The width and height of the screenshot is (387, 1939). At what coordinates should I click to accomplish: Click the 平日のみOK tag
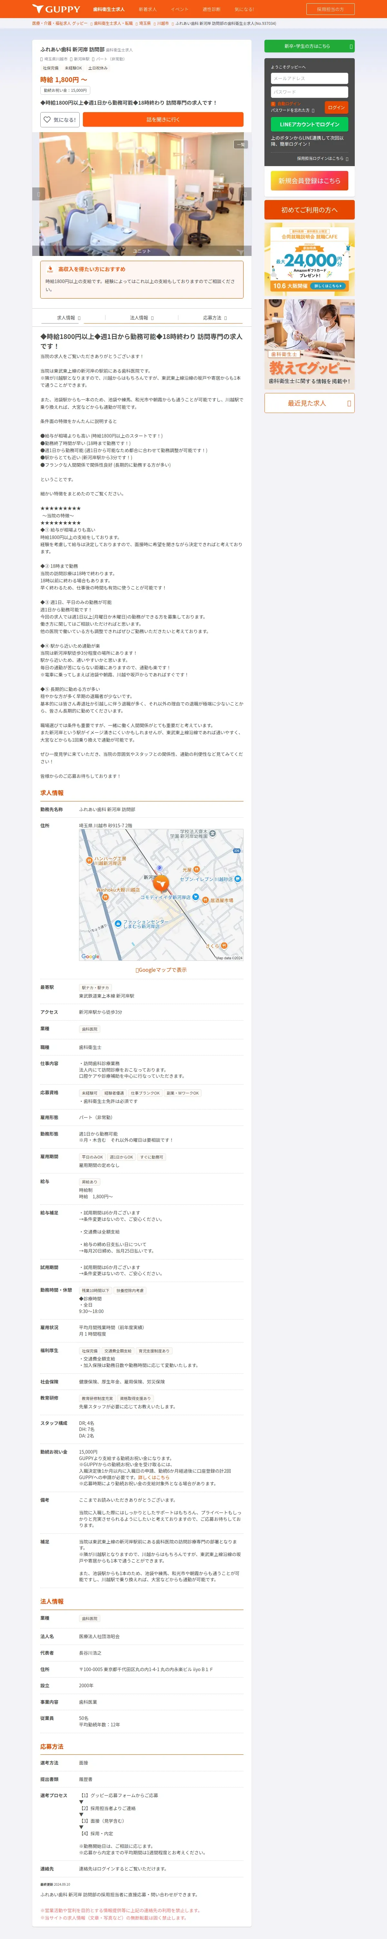(x=93, y=1157)
